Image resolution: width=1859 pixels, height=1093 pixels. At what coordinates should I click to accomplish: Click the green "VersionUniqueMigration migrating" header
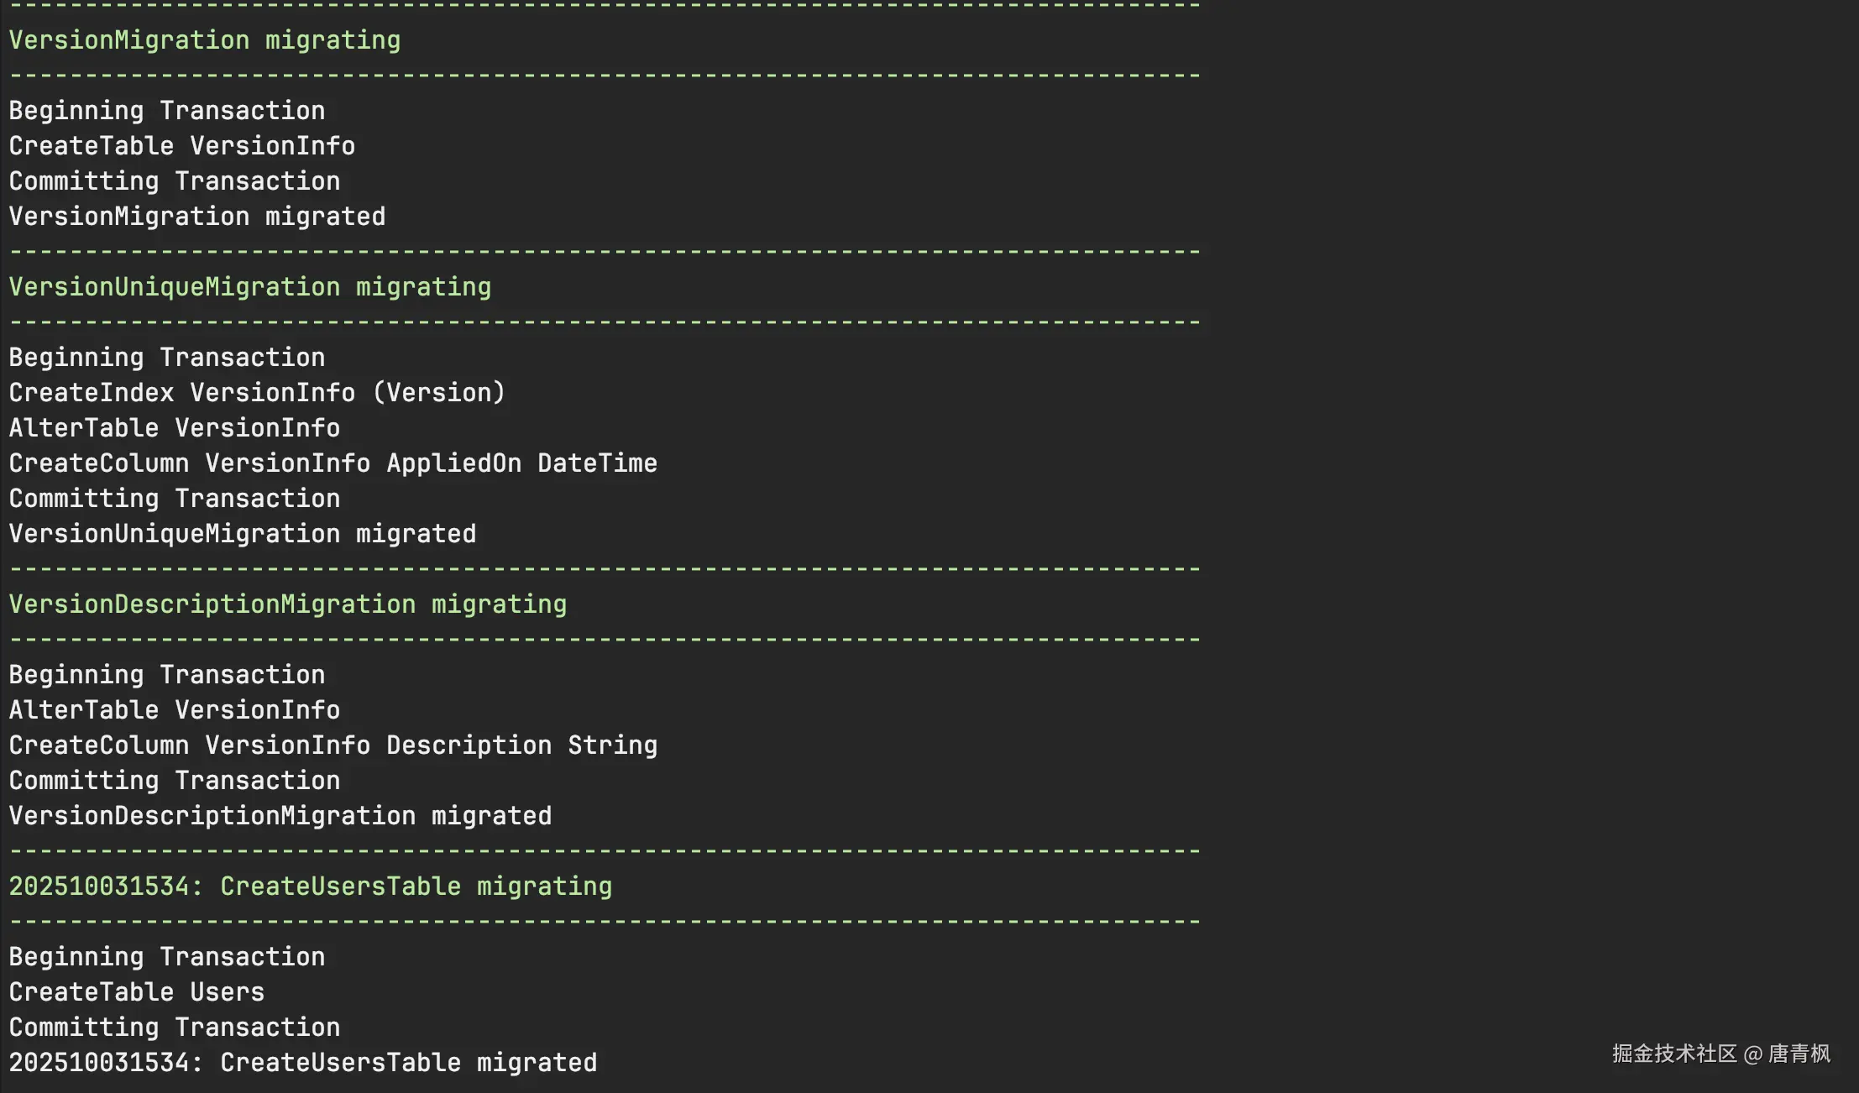[x=249, y=287]
